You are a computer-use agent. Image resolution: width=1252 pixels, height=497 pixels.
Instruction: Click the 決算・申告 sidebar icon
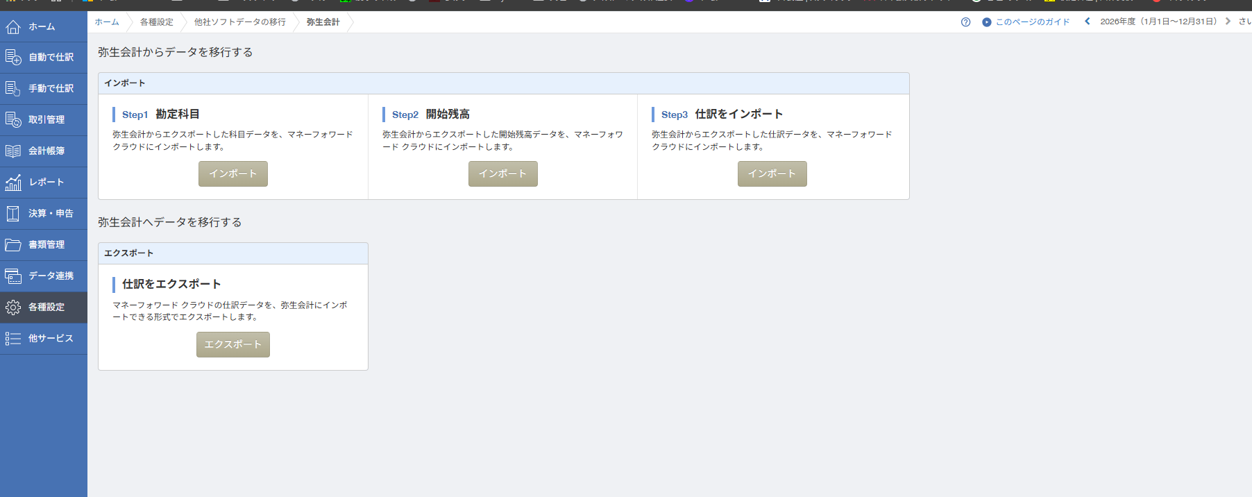(x=13, y=214)
